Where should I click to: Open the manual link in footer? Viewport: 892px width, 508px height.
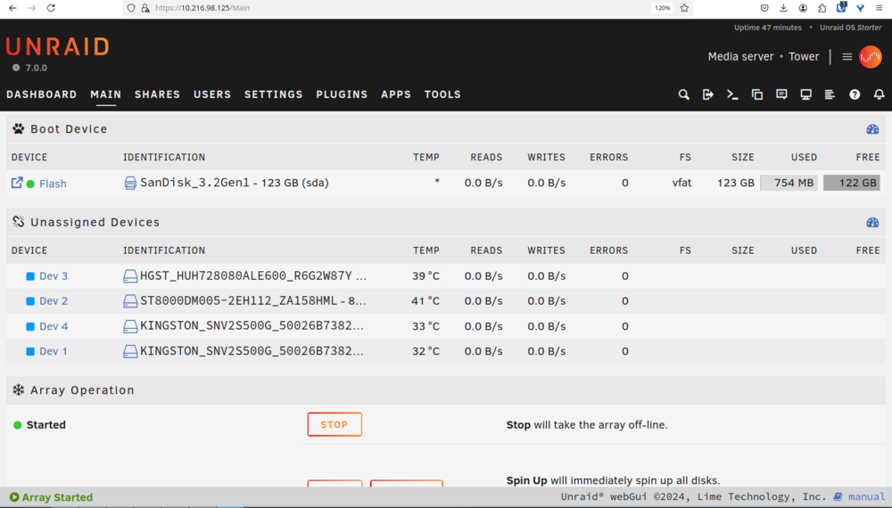coord(866,496)
